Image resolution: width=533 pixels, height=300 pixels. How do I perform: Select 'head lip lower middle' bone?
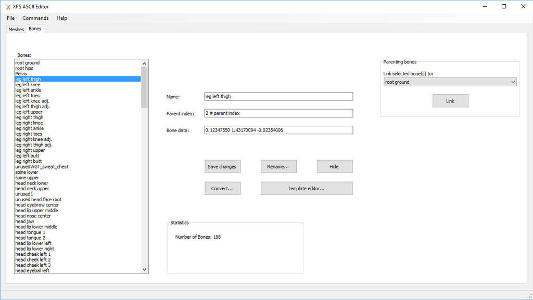78,227
